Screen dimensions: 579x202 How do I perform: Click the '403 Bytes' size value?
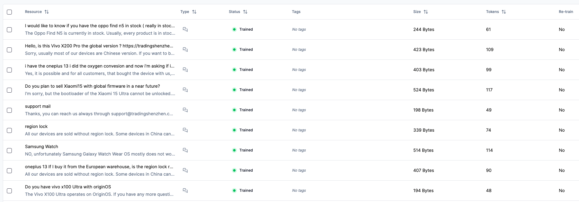tap(424, 70)
